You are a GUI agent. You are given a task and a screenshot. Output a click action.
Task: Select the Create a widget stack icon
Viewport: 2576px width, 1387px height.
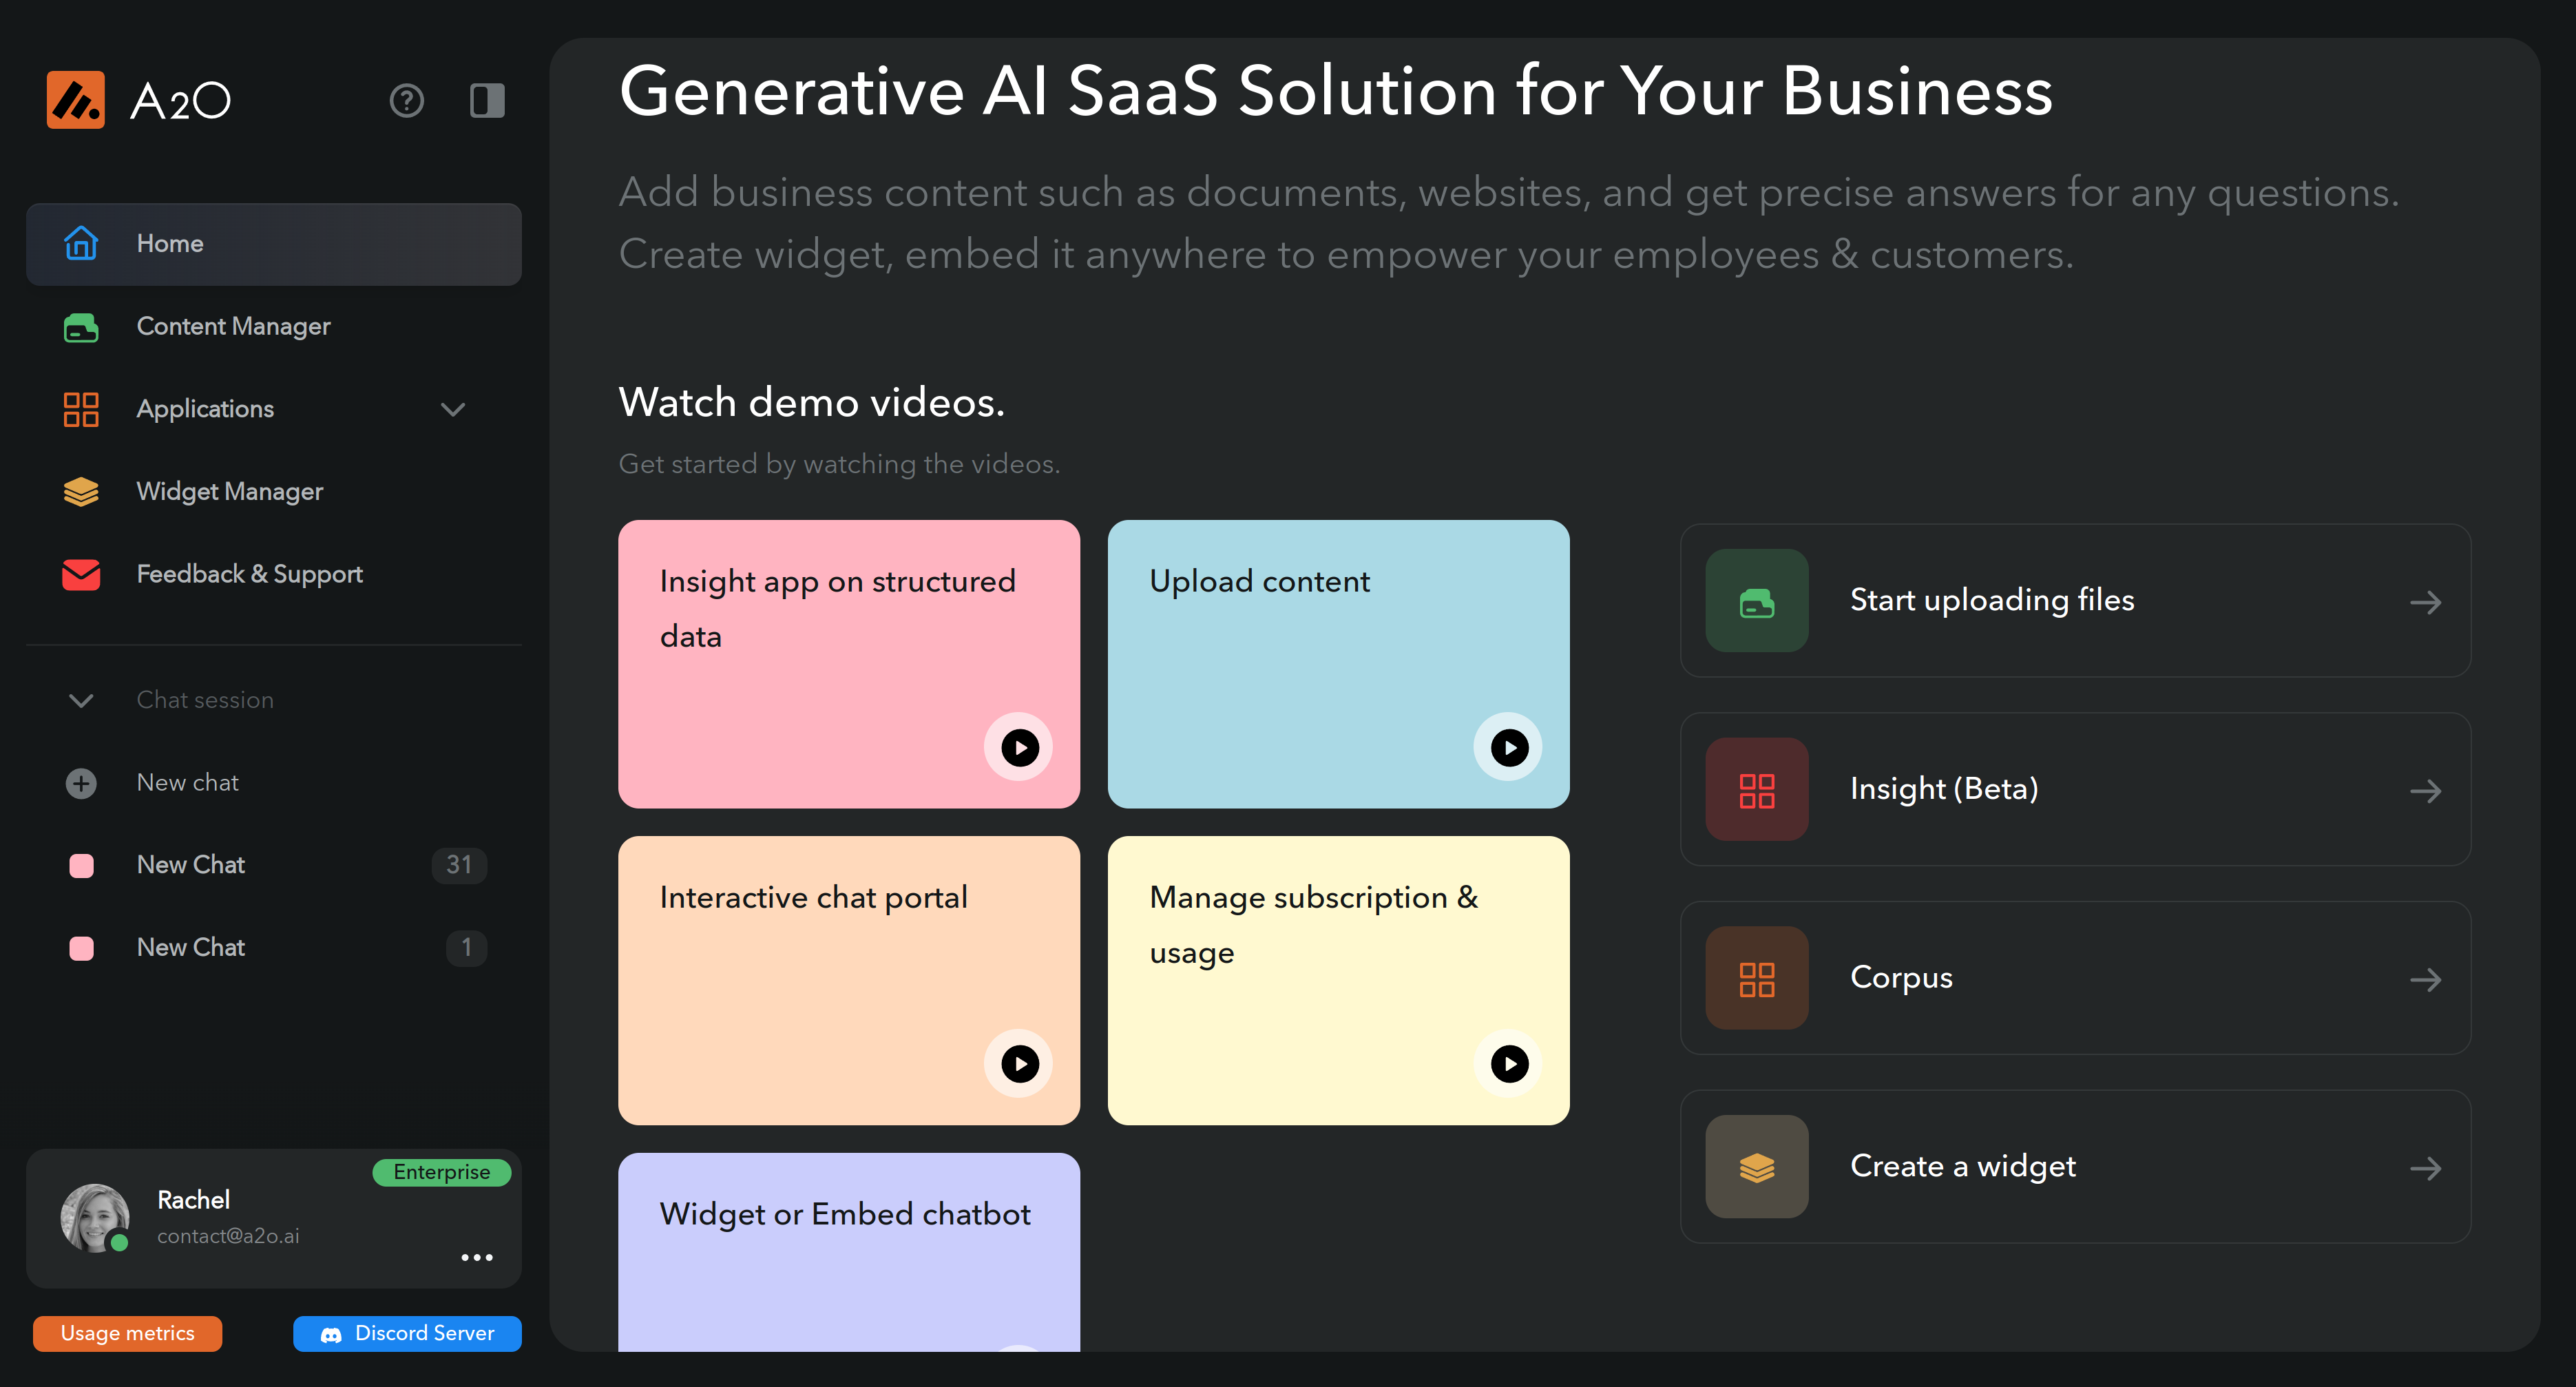[x=1756, y=1166]
